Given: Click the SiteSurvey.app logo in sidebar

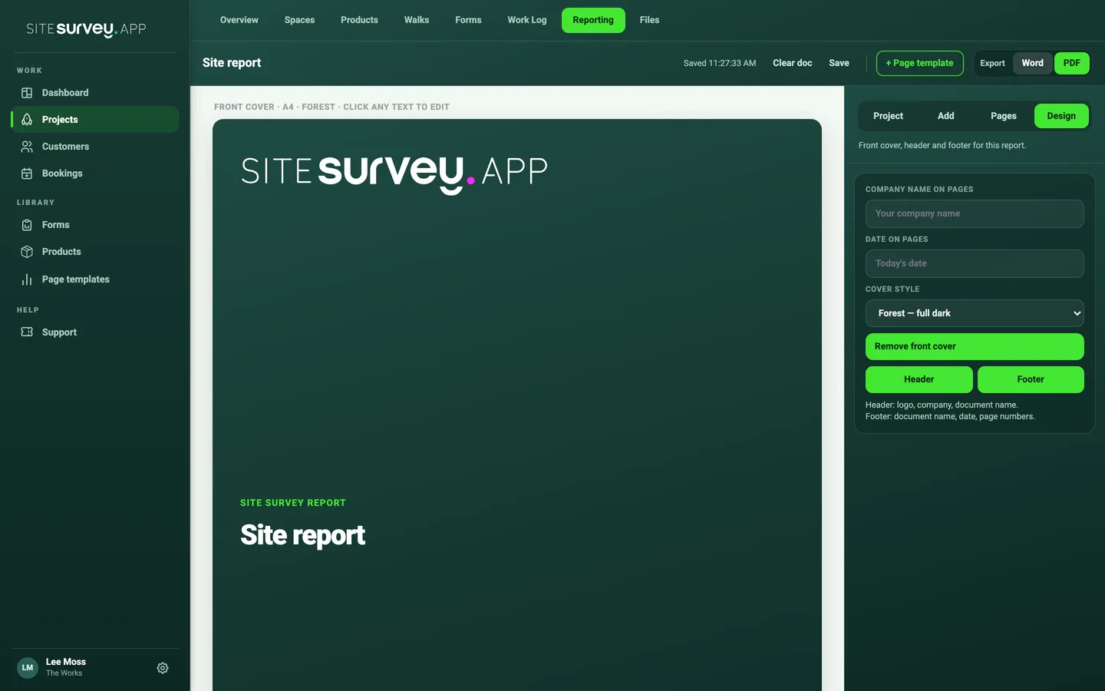Looking at the screenshot, I should [86, 29].
